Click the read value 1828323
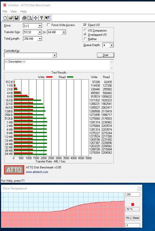 [106, 100]
